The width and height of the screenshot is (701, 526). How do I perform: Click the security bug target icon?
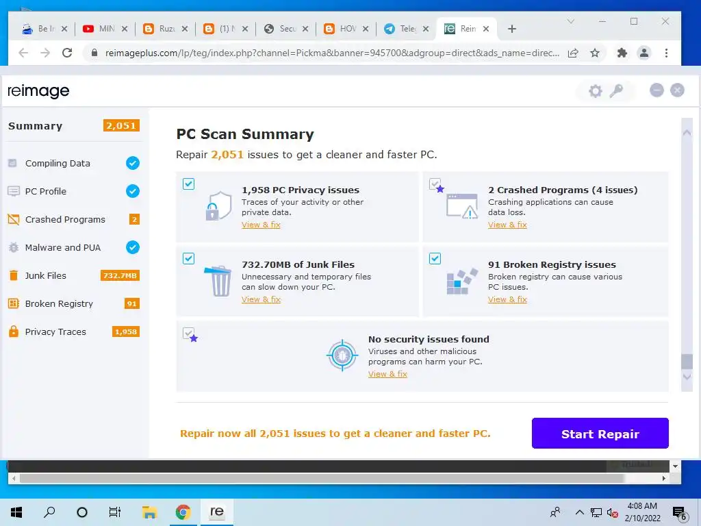(x=342, y=355)
